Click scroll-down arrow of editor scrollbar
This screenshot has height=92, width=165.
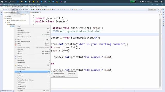tap(160, 87)
